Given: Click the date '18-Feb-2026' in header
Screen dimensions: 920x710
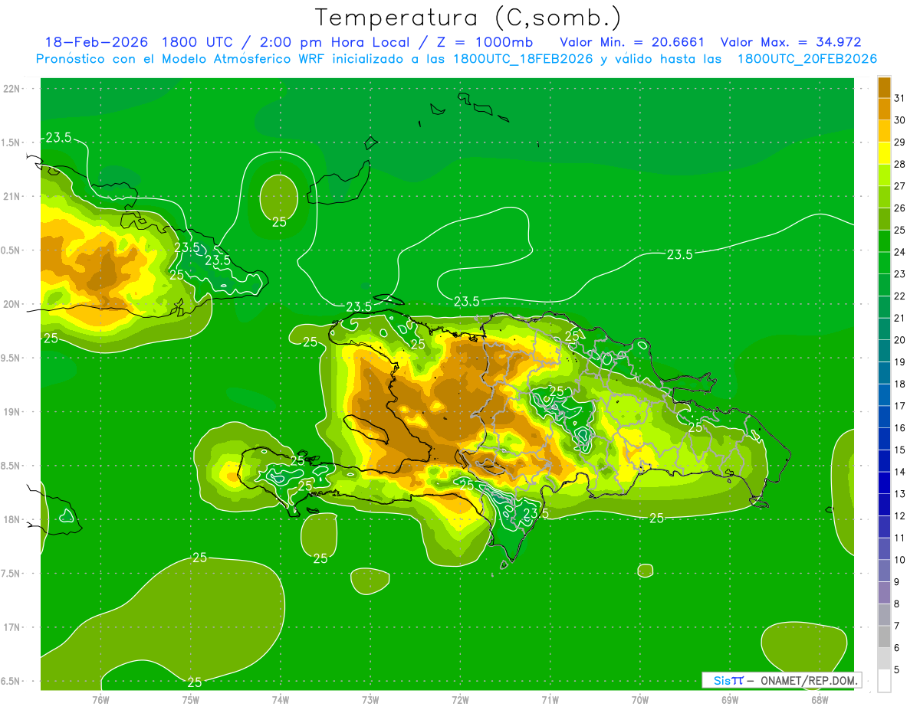Looking at the screenshot, I should [96, 42].
